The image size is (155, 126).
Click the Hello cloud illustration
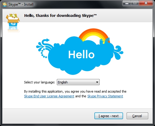coord(80,51)
